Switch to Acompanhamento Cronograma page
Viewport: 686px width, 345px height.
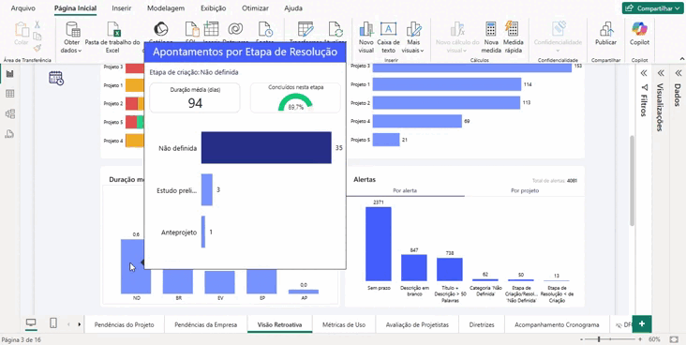coord(557,325)
